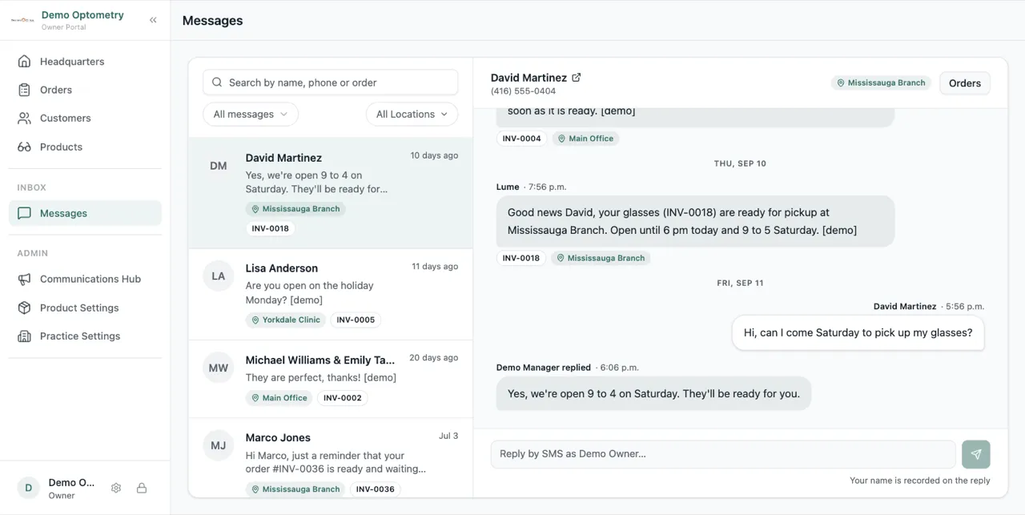Open the All messages filter dropdown
Viewport: 1025px width, 515px height.
click(x=251, y=114)
